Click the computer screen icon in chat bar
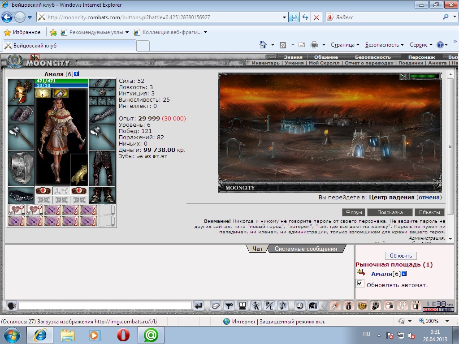Screen dimensions: 459x344 coord(242,306)
